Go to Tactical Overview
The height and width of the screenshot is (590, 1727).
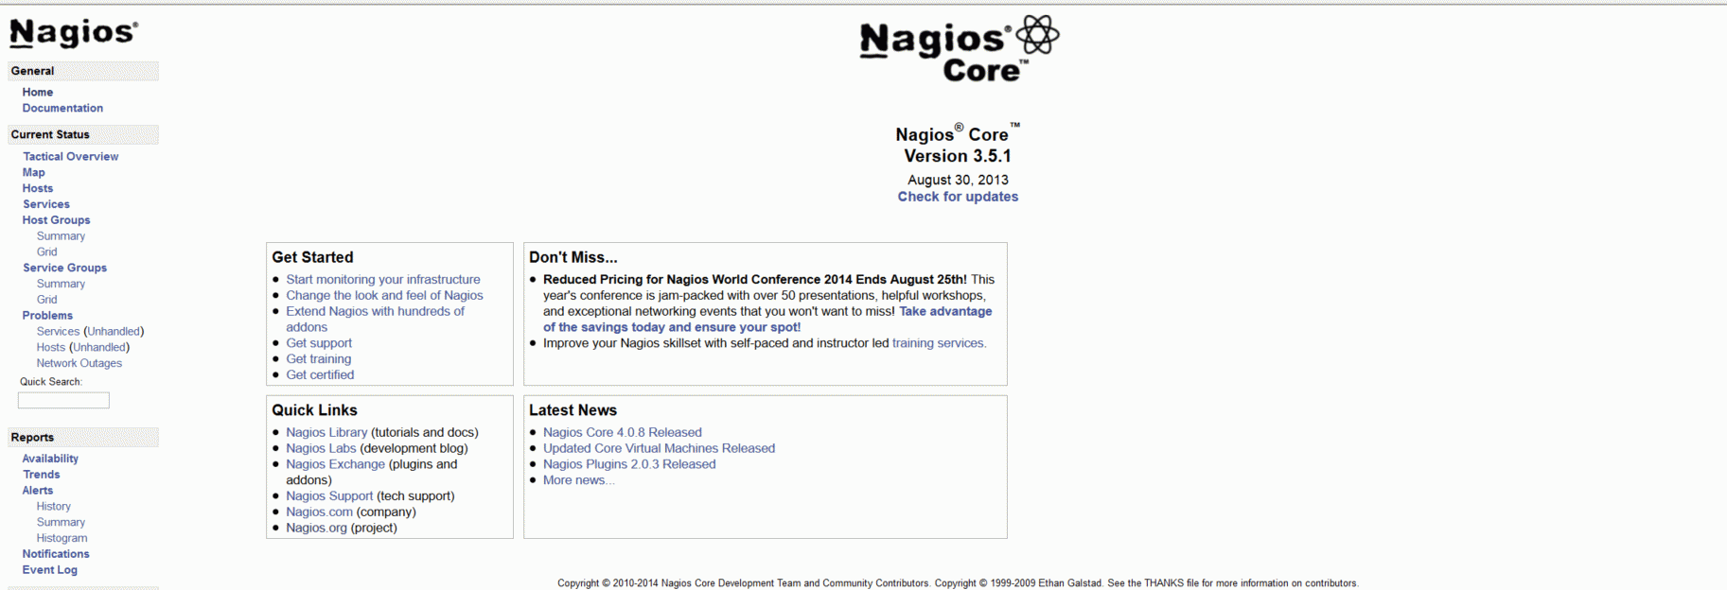click(x=71, y=156)
